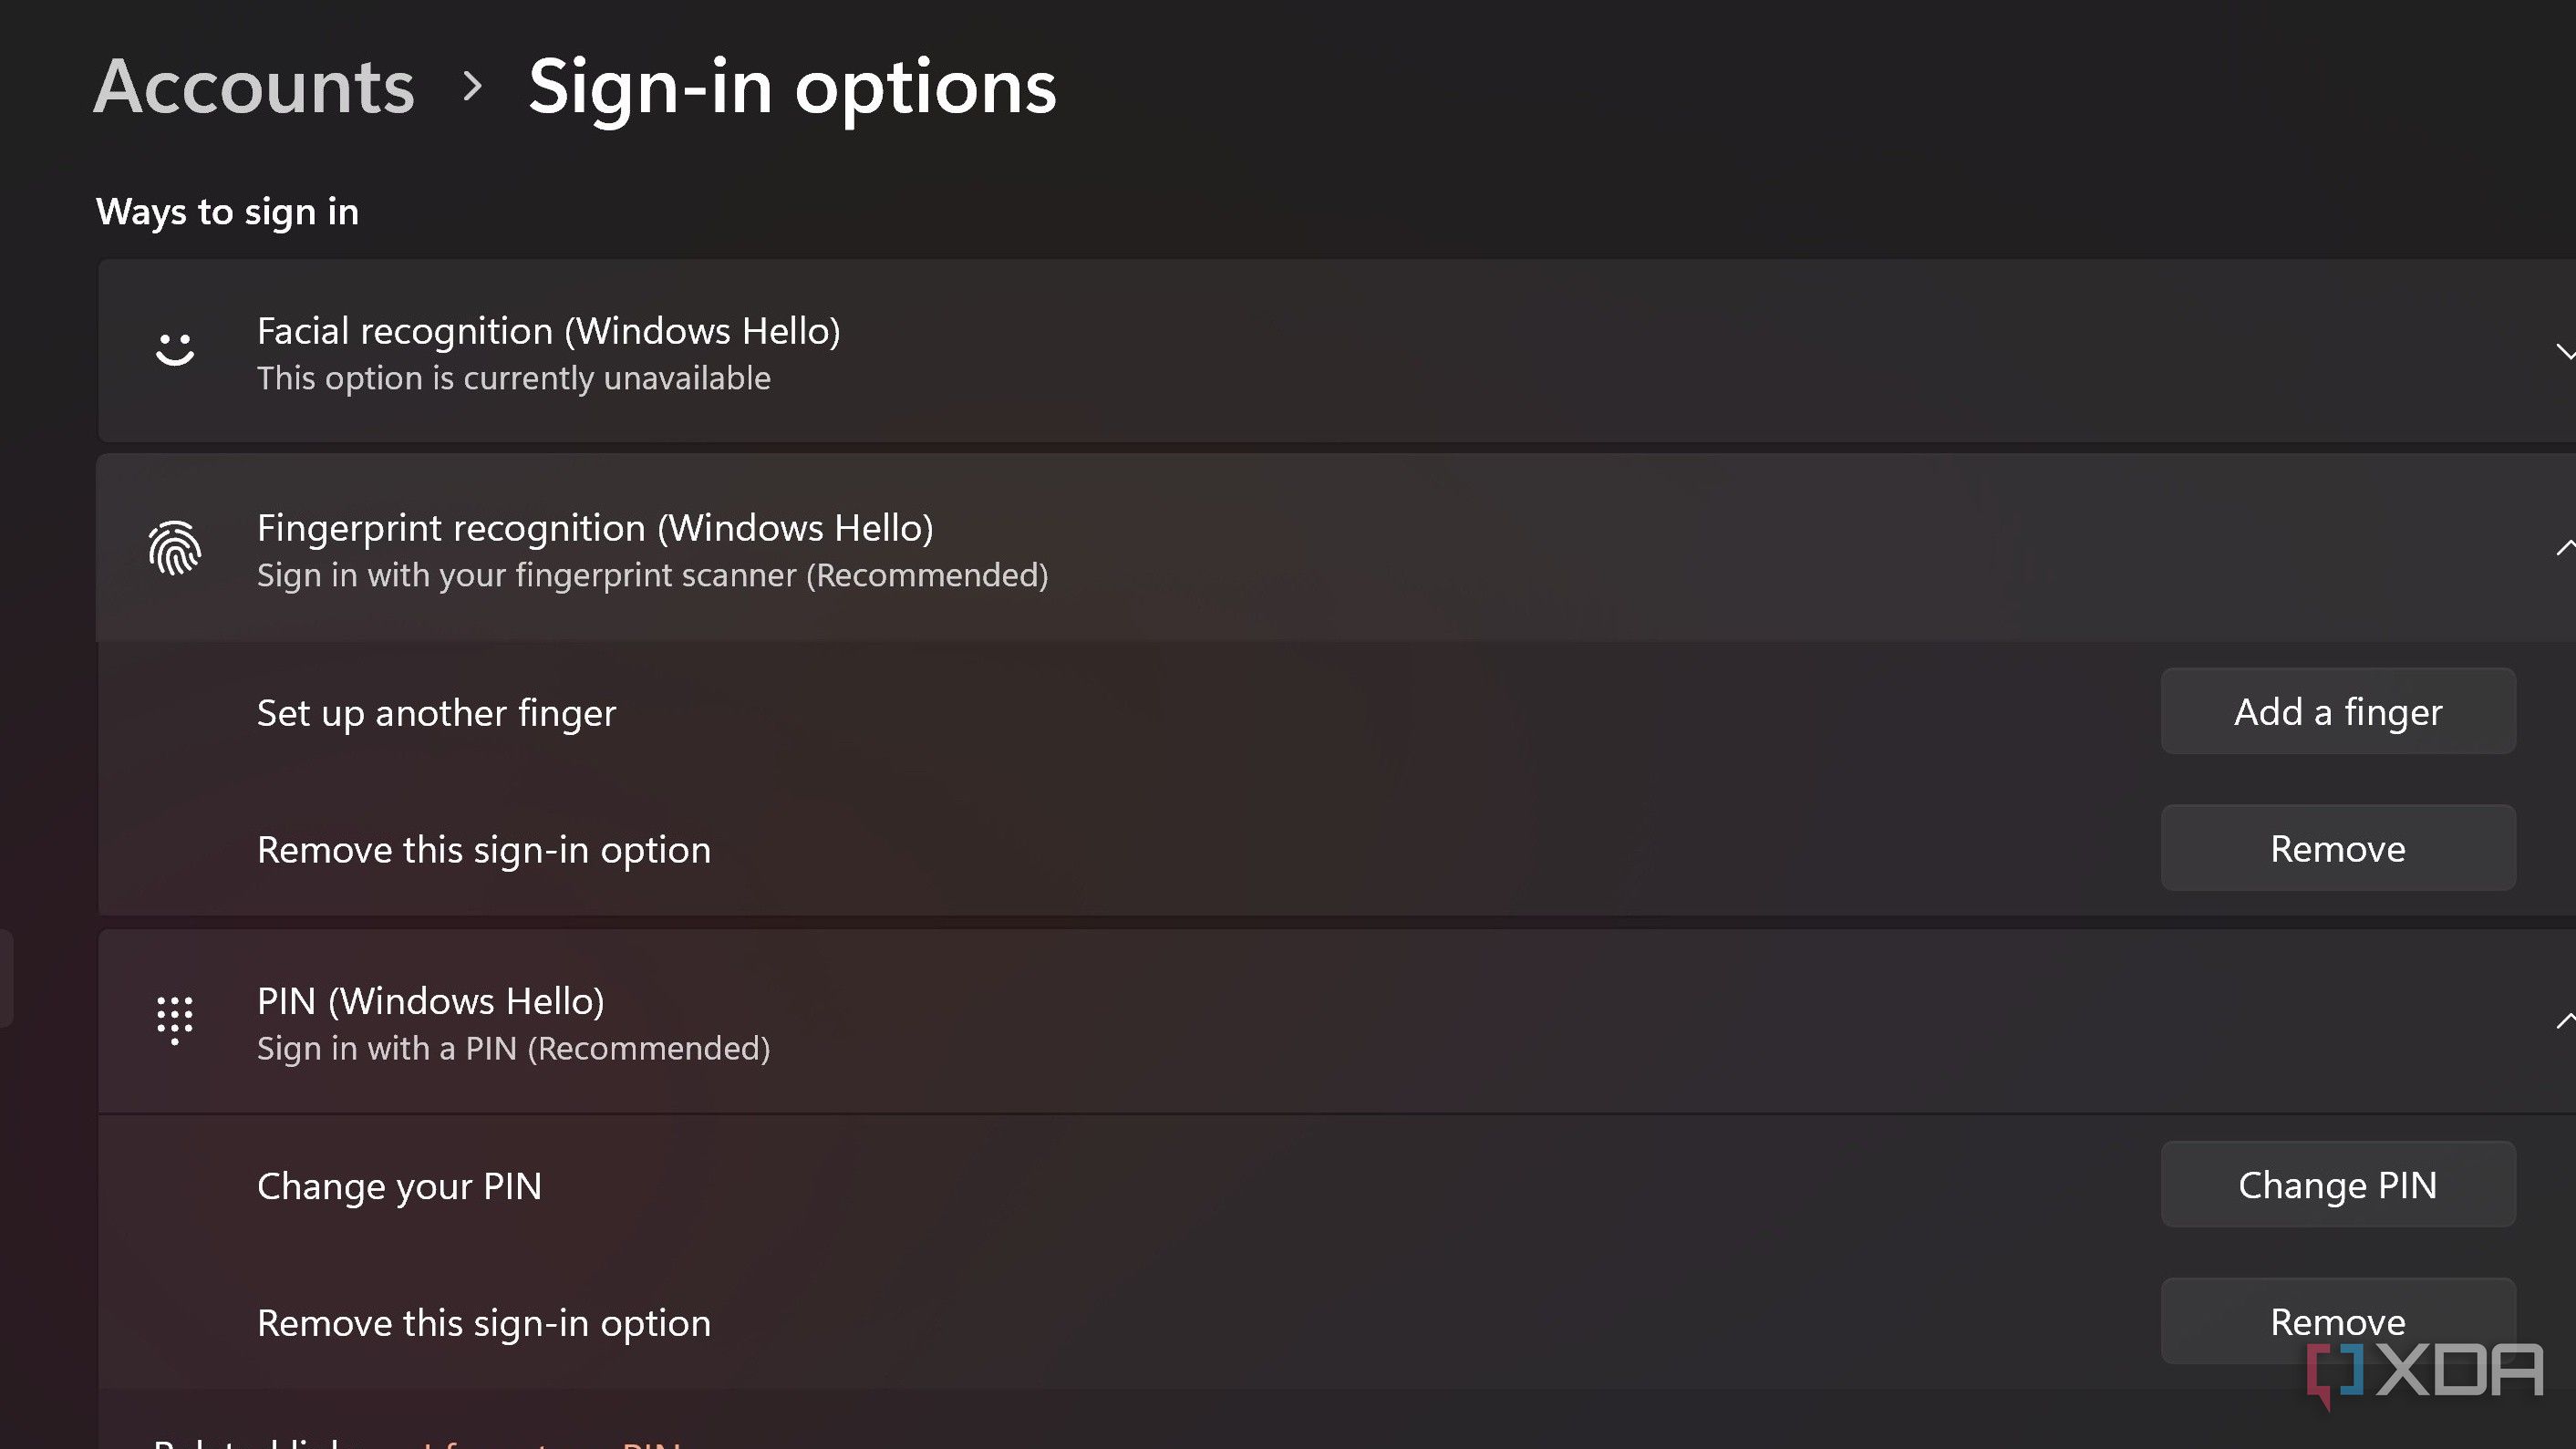Screen dimensions: 2576x1449
Task: Click the smiley face facial recognition icon
Action: tap(175, 349)
